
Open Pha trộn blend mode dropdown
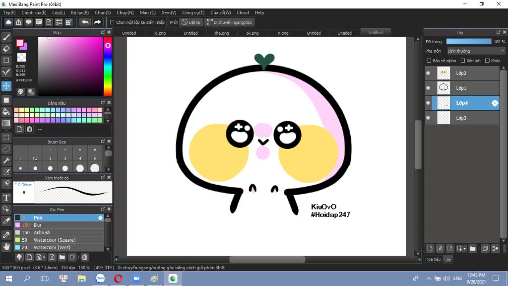[476, 51]
